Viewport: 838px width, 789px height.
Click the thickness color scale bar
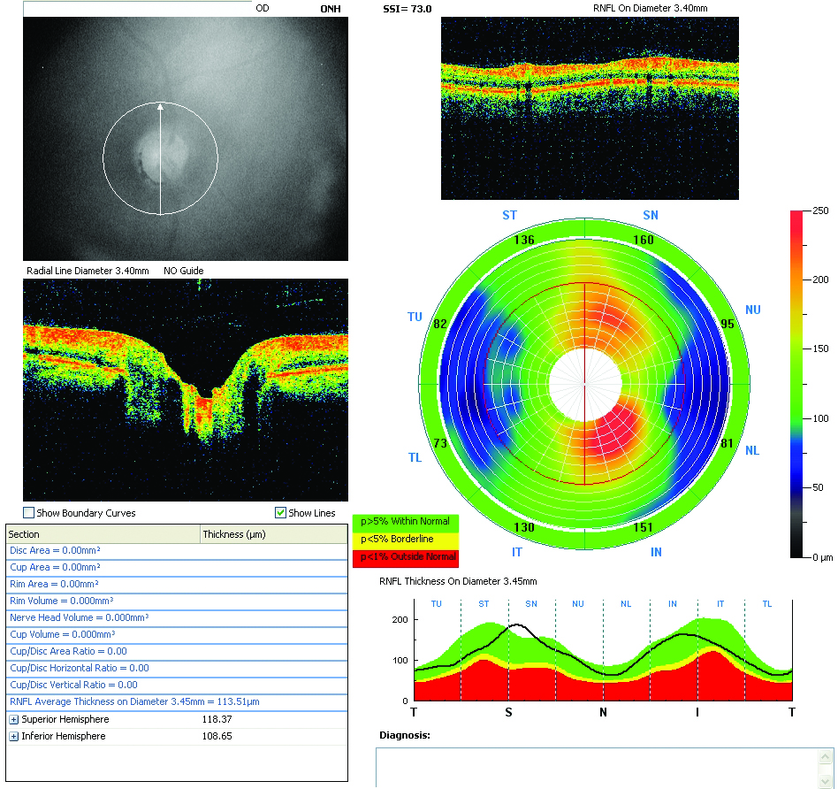click(x=796, y=384)
